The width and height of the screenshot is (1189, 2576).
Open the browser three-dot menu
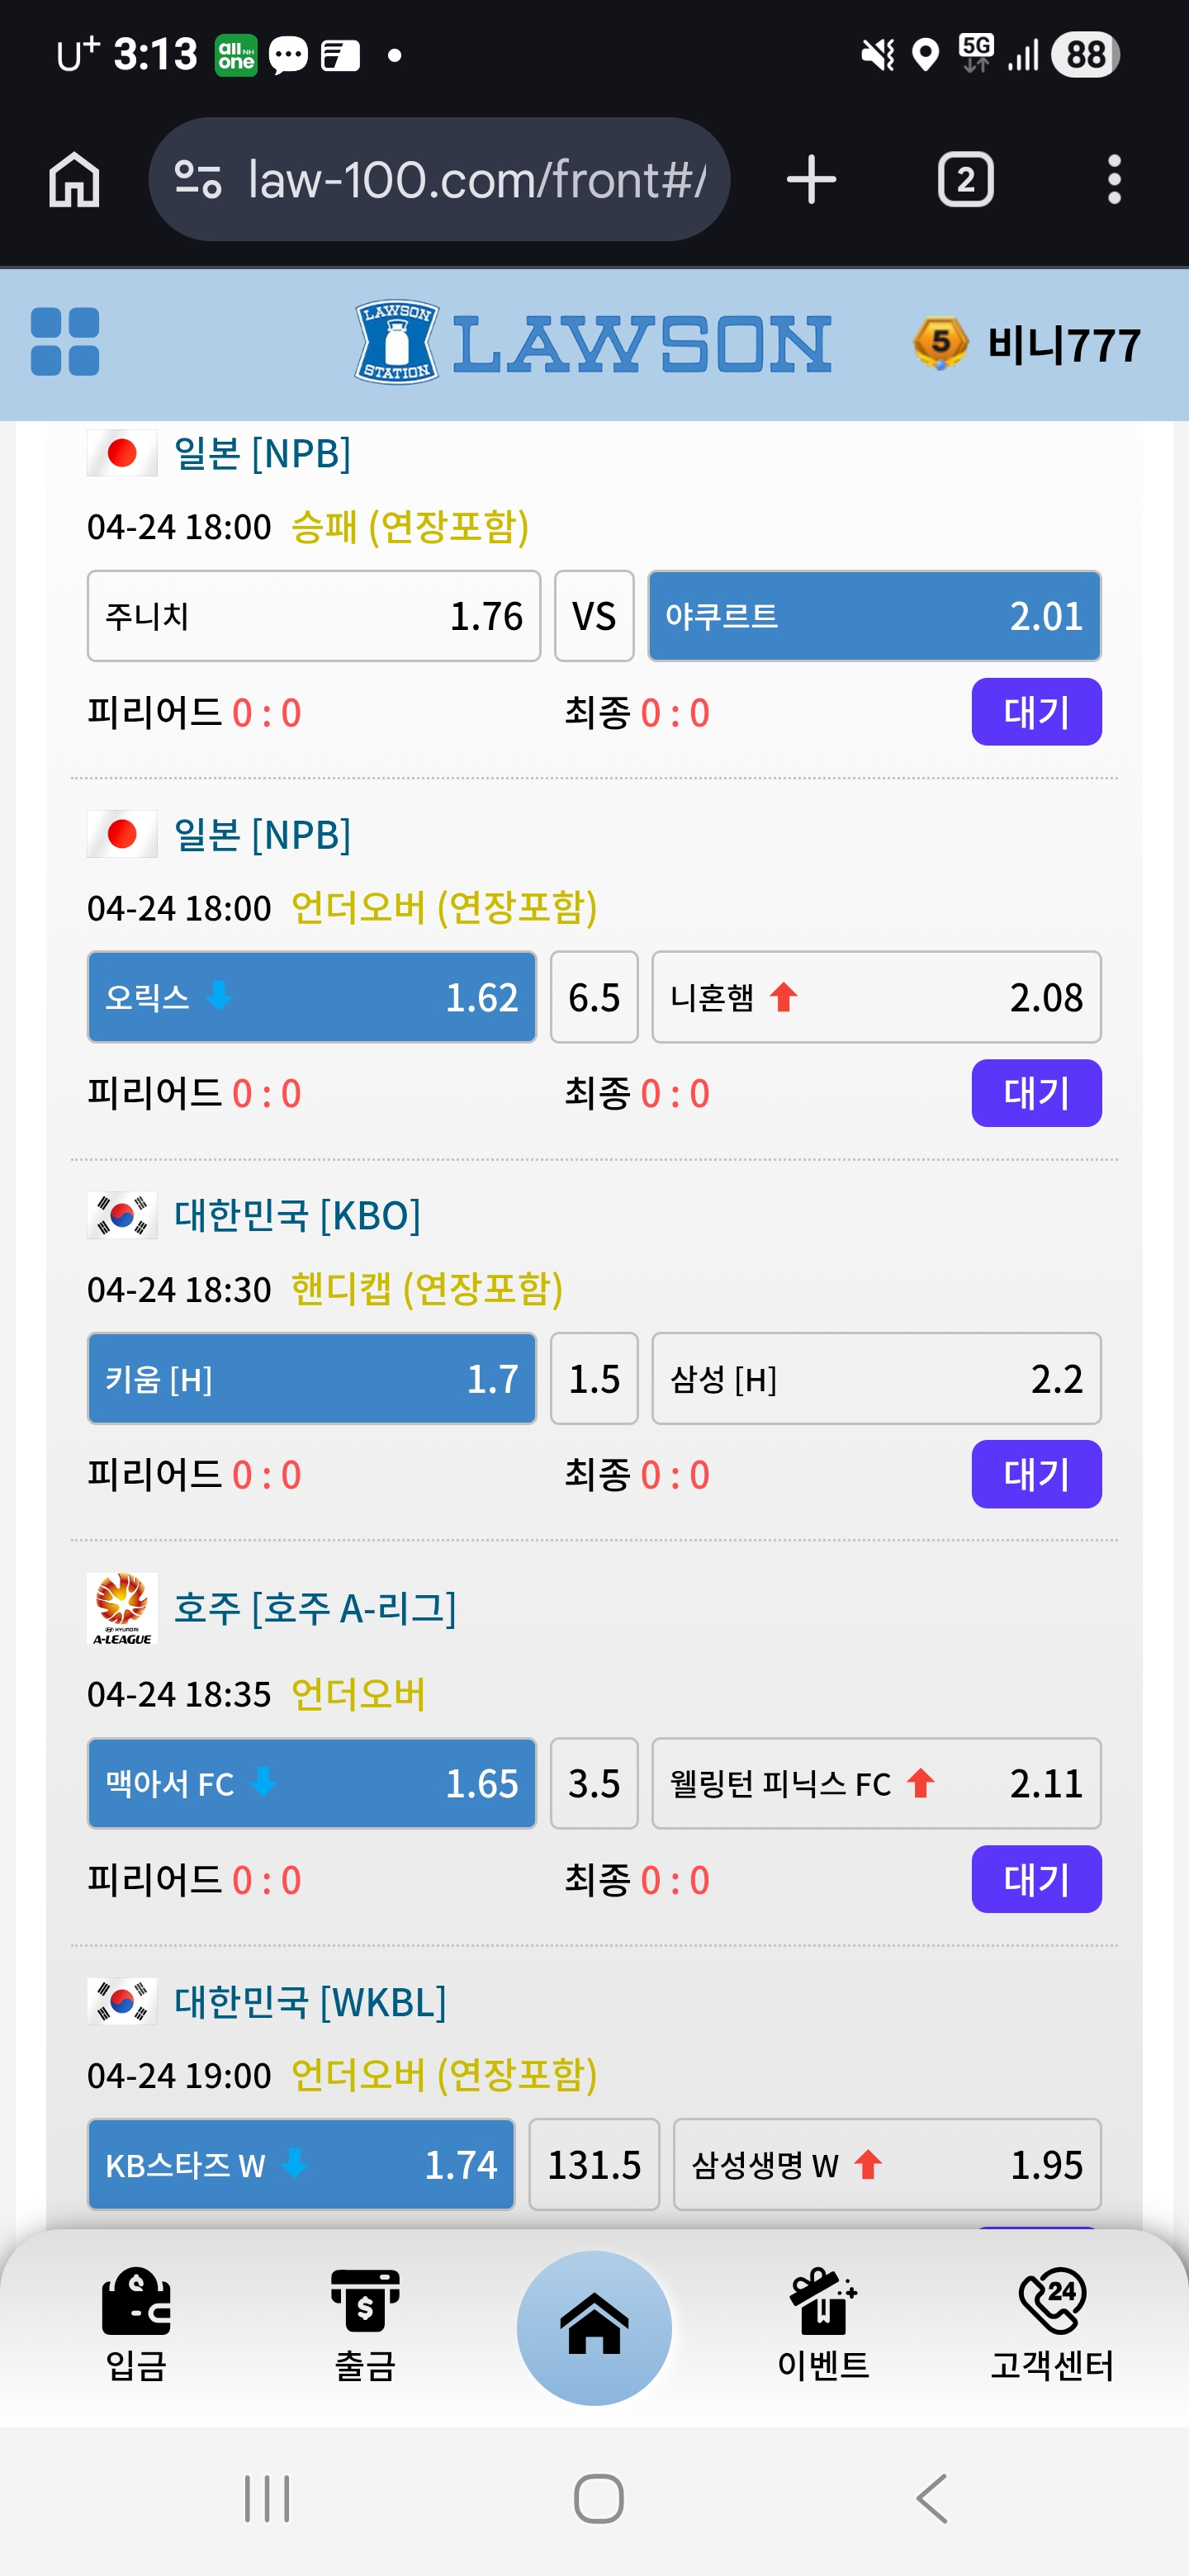[1114, 180]
